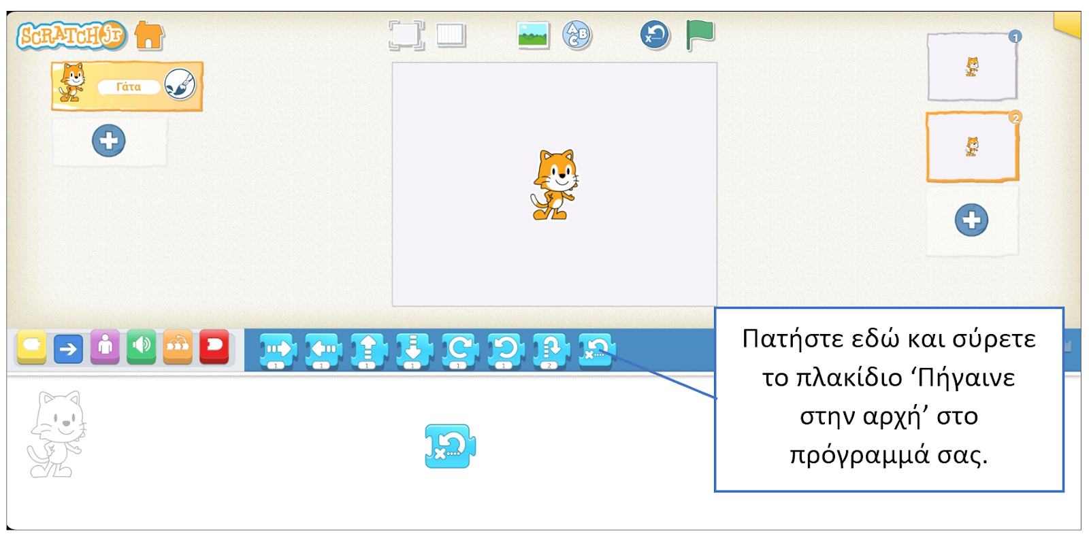Pick the Turn Right block
1089x536 pixels.
click(459, 351)
